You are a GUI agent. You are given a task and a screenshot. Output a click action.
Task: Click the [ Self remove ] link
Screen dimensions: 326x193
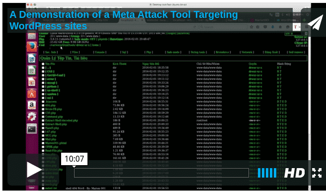[296, 52]
